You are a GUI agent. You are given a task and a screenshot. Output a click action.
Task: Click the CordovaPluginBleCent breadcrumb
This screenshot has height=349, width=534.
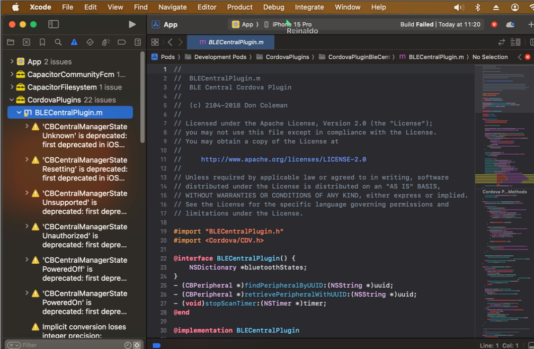[354, 57]
